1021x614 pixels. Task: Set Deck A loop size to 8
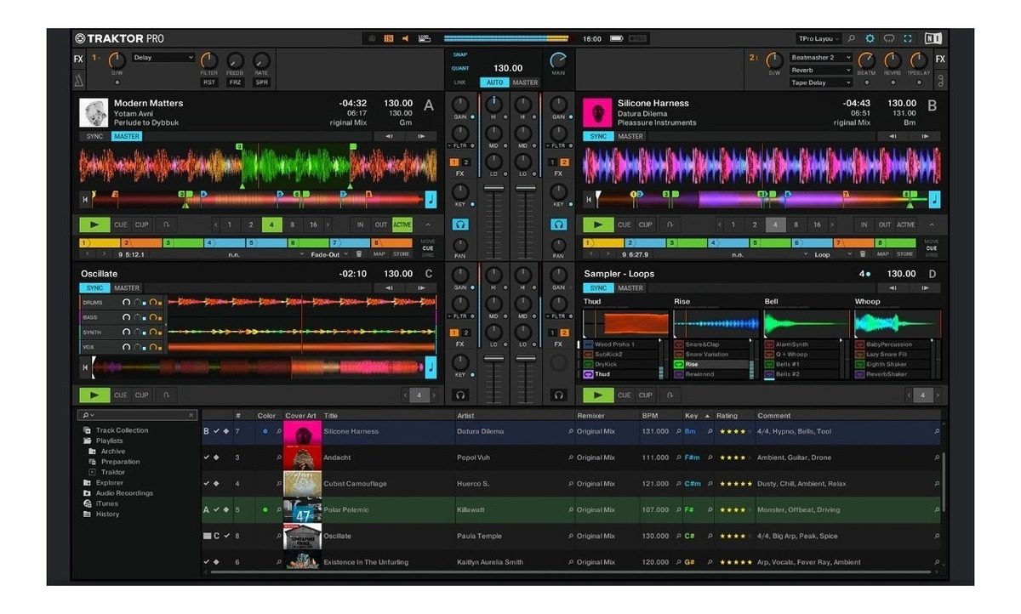(x=292, y=225)
